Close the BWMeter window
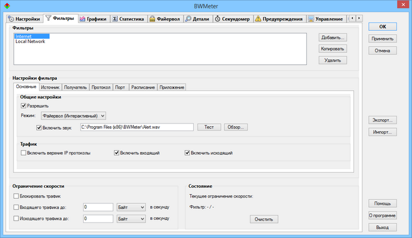 point(403,5)
